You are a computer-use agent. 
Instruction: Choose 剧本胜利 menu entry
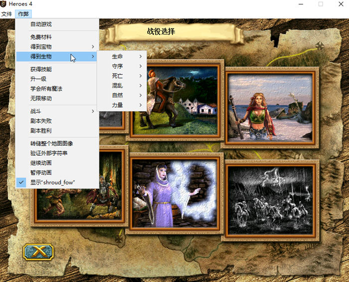(57, 131)
